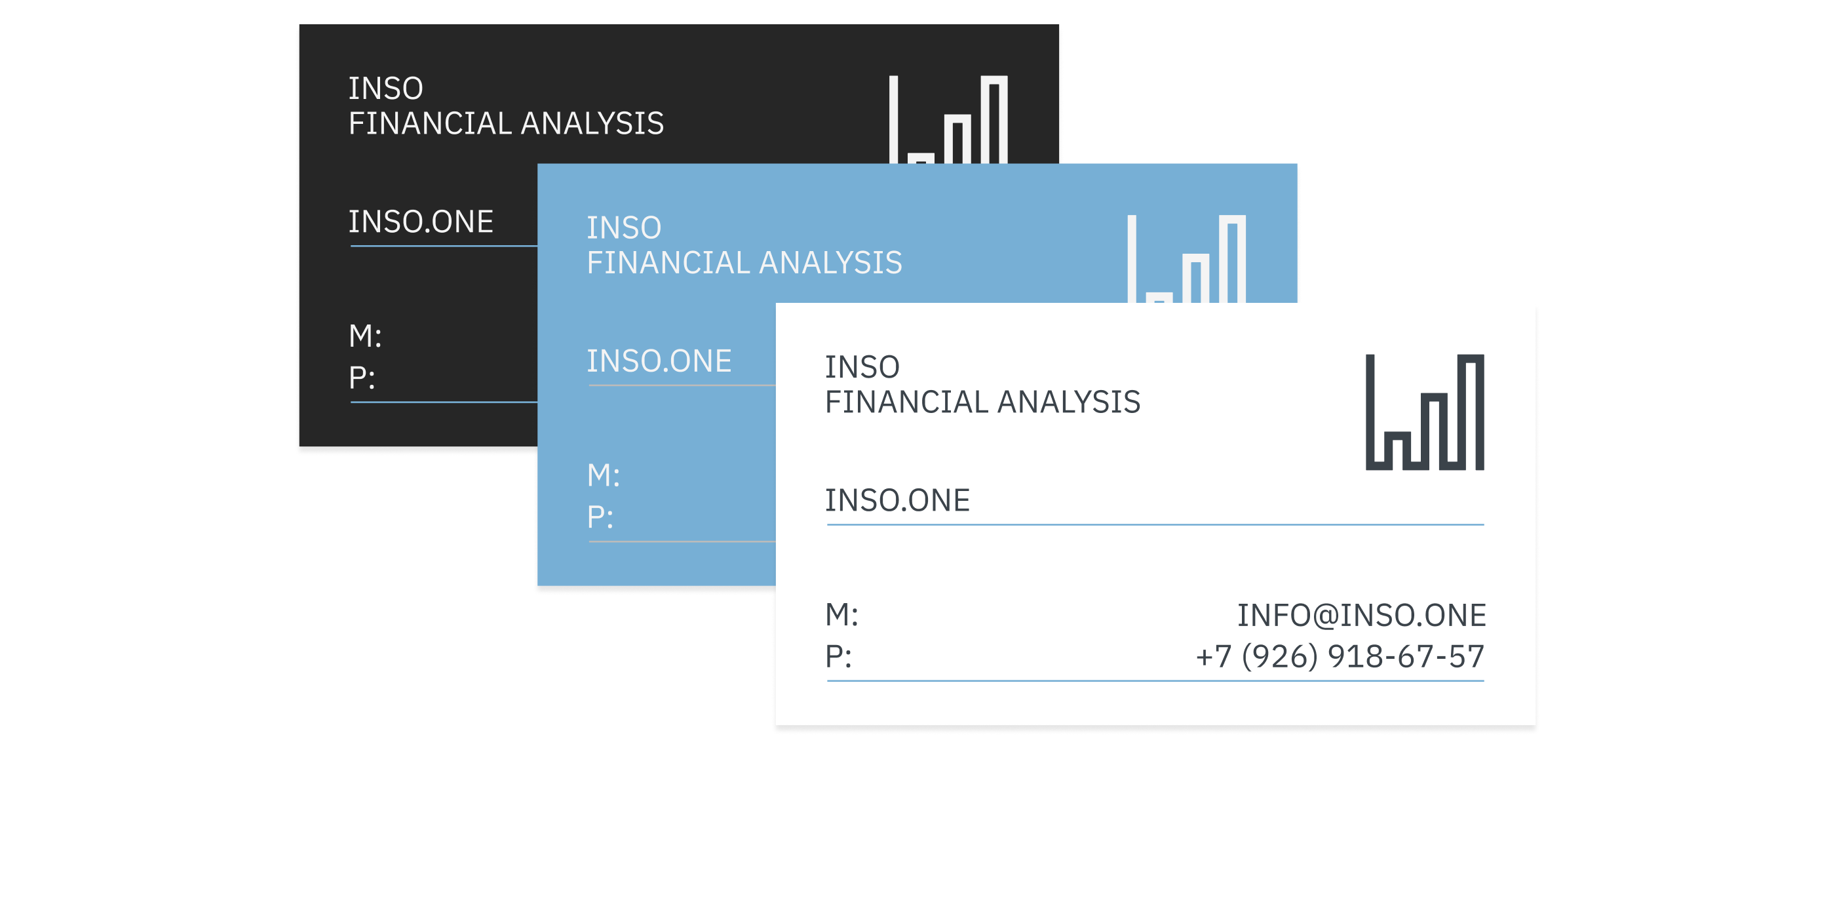1835x904 pixels.
Task: Click INSO.ONE text on the blue card
Action: pos(659,361)
